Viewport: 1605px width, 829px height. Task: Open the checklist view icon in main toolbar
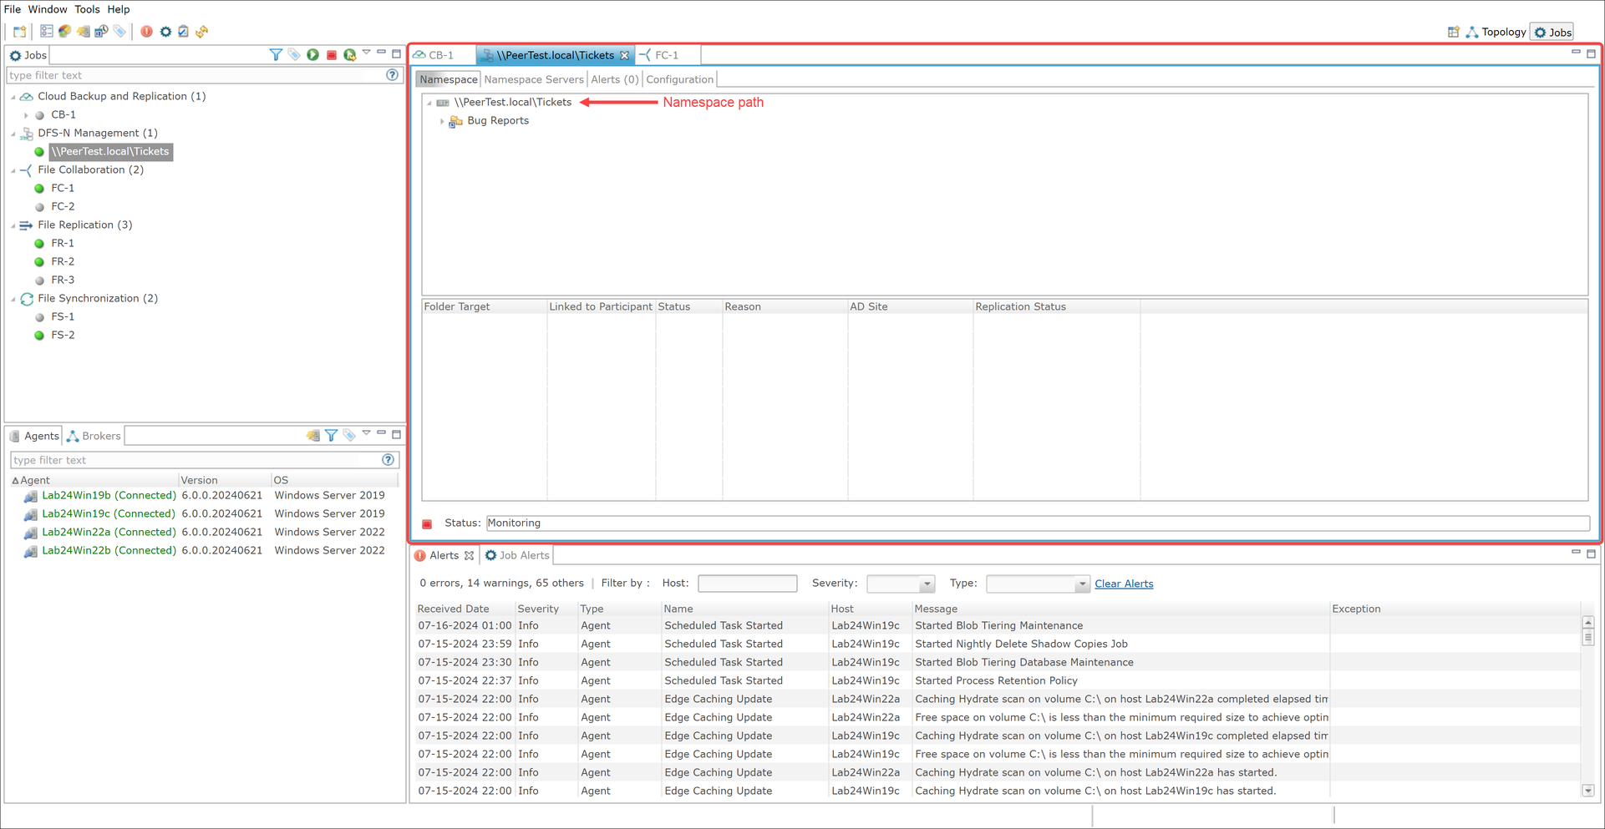[47, 32]
